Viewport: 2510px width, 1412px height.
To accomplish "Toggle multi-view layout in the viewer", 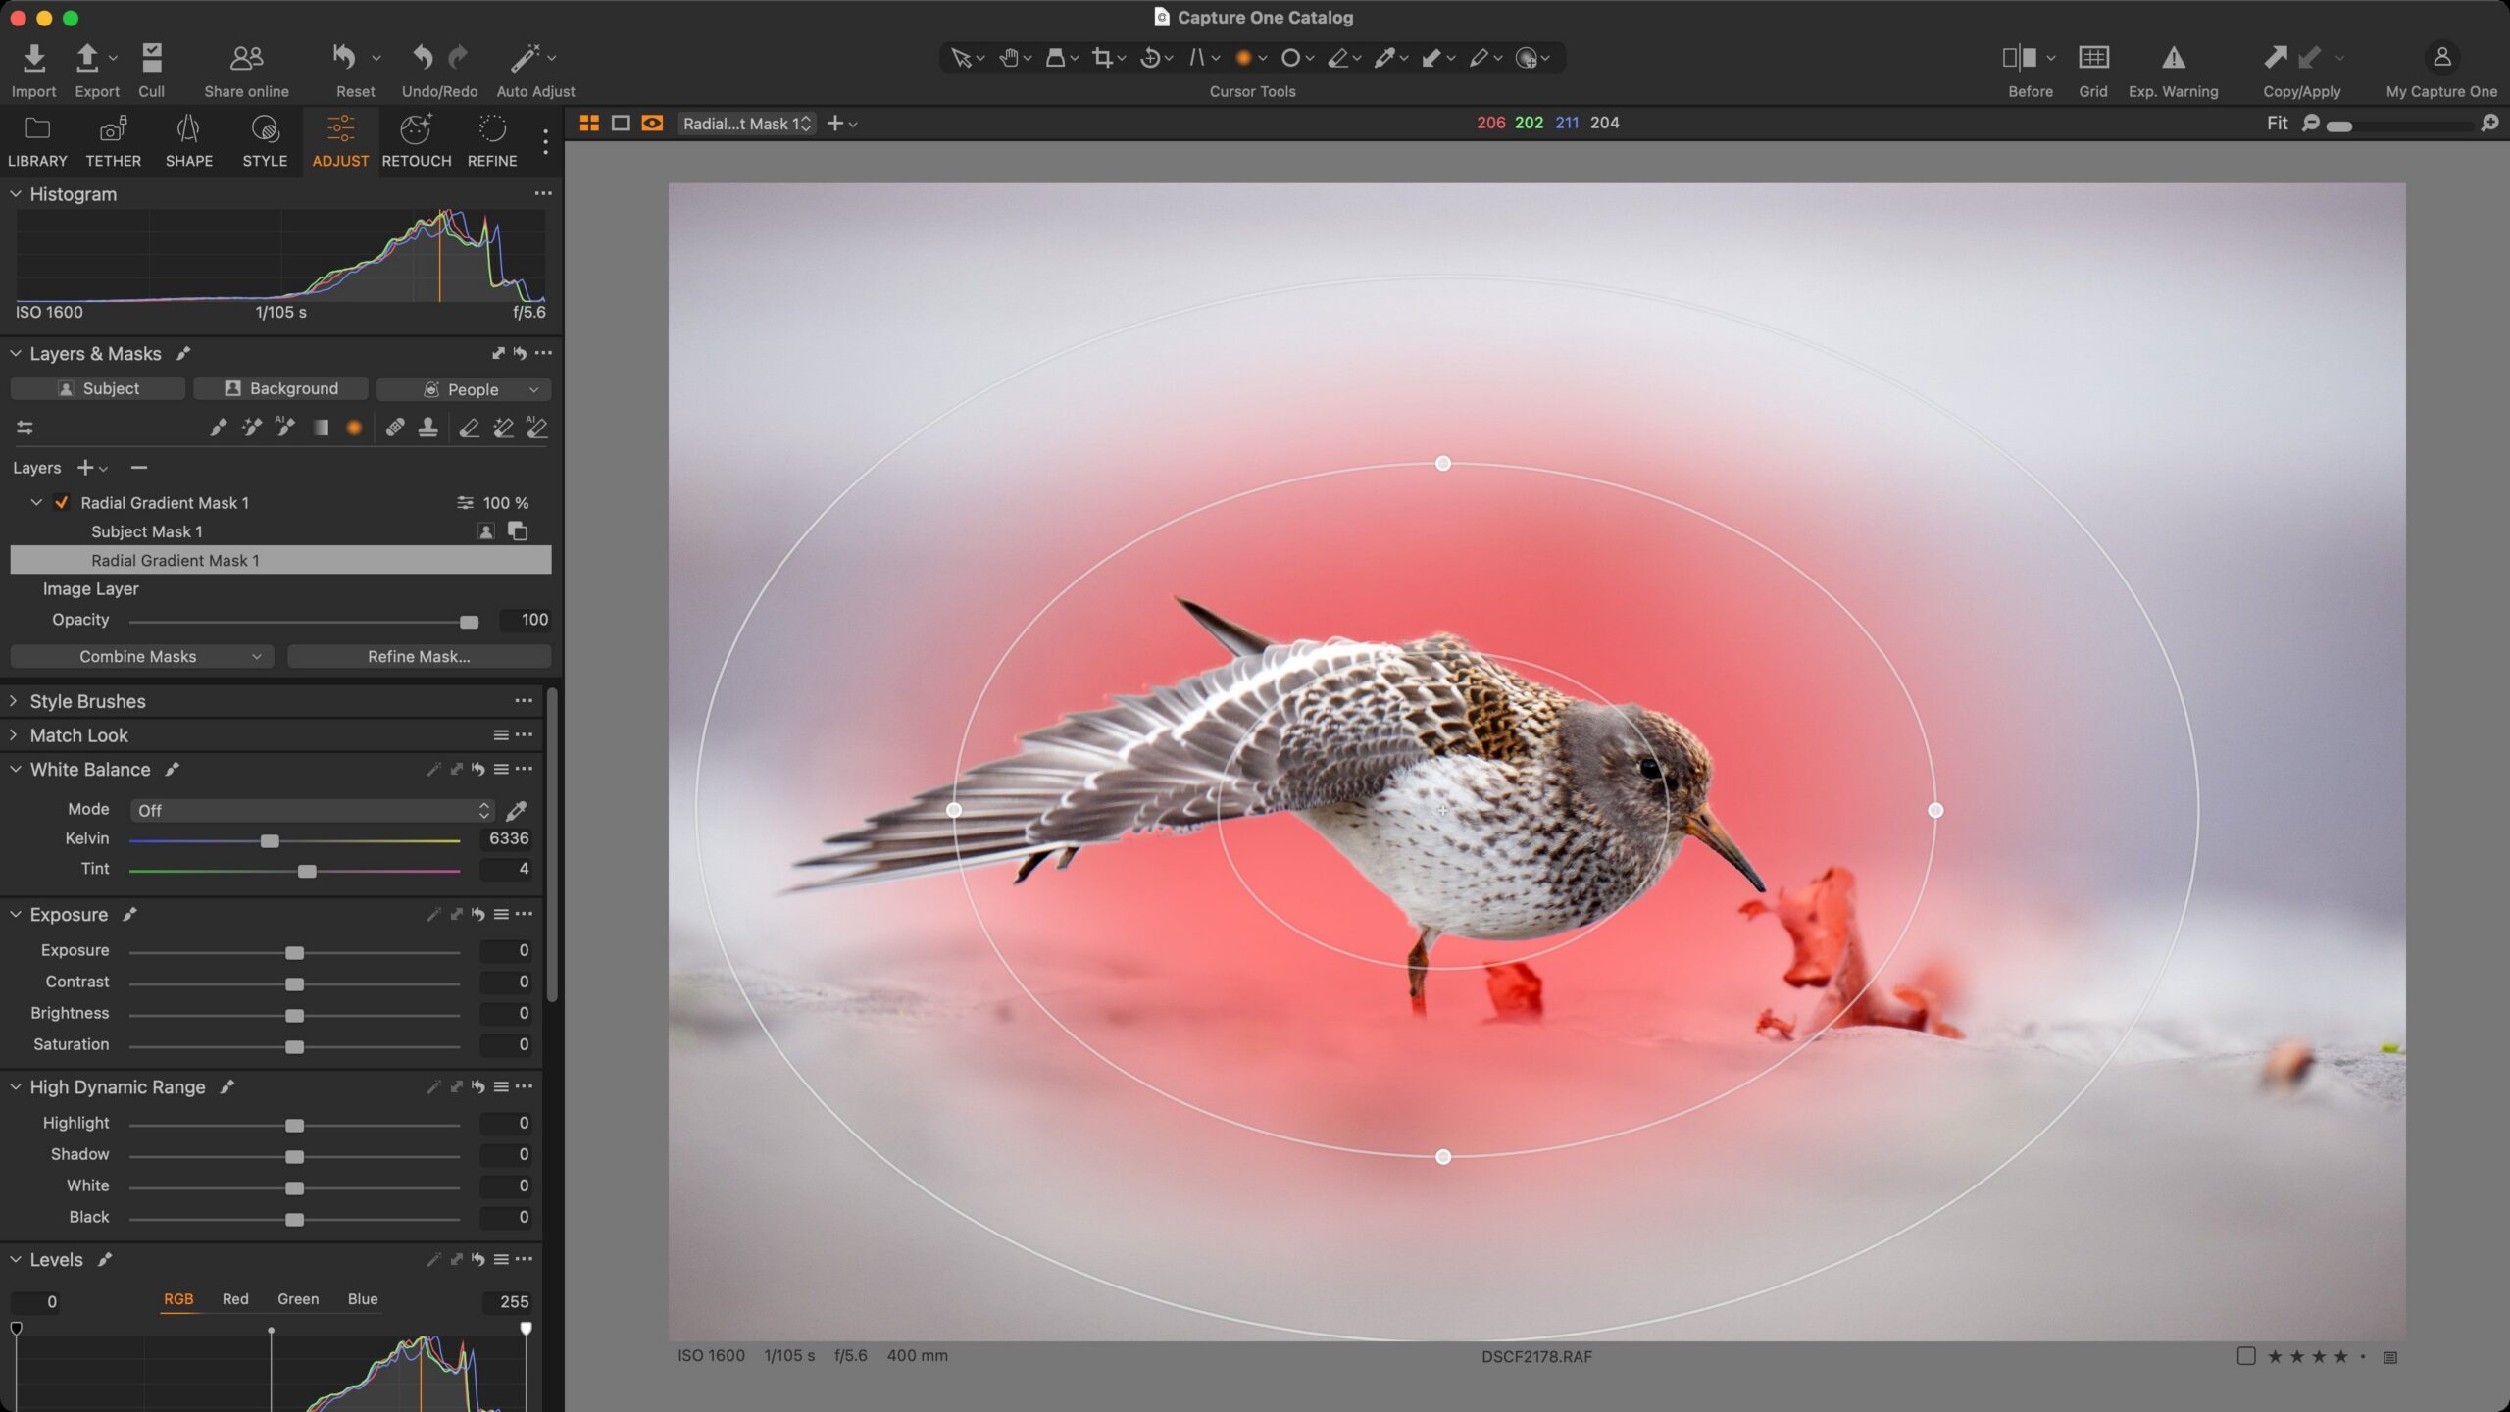I will [588, 123].
